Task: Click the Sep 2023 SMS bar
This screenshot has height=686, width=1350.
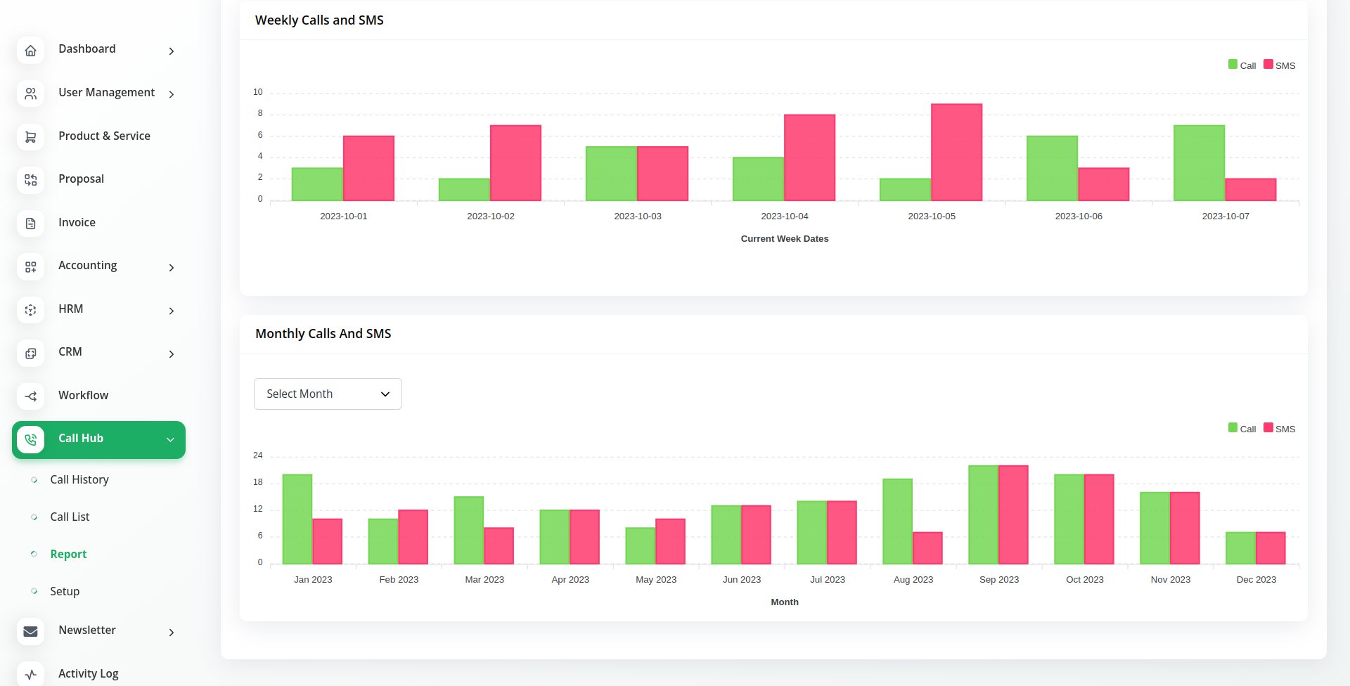Action: [x=1013, y=514]
